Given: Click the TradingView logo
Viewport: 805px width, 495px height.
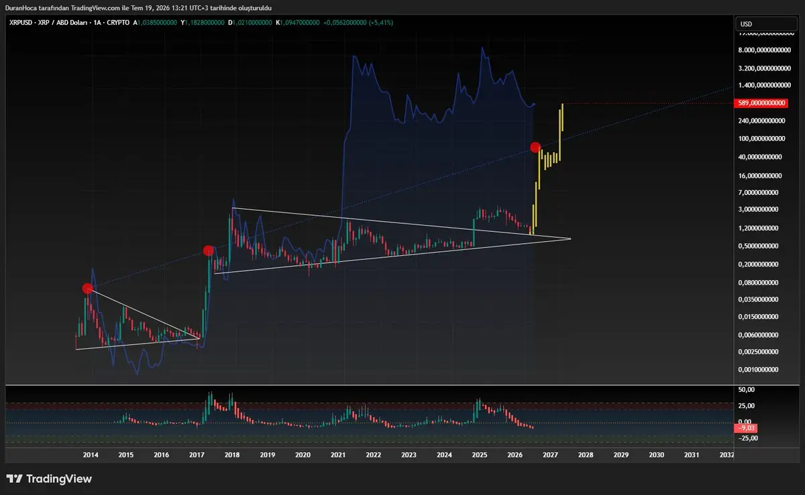Looking at the screenshot, I should 49,479.
